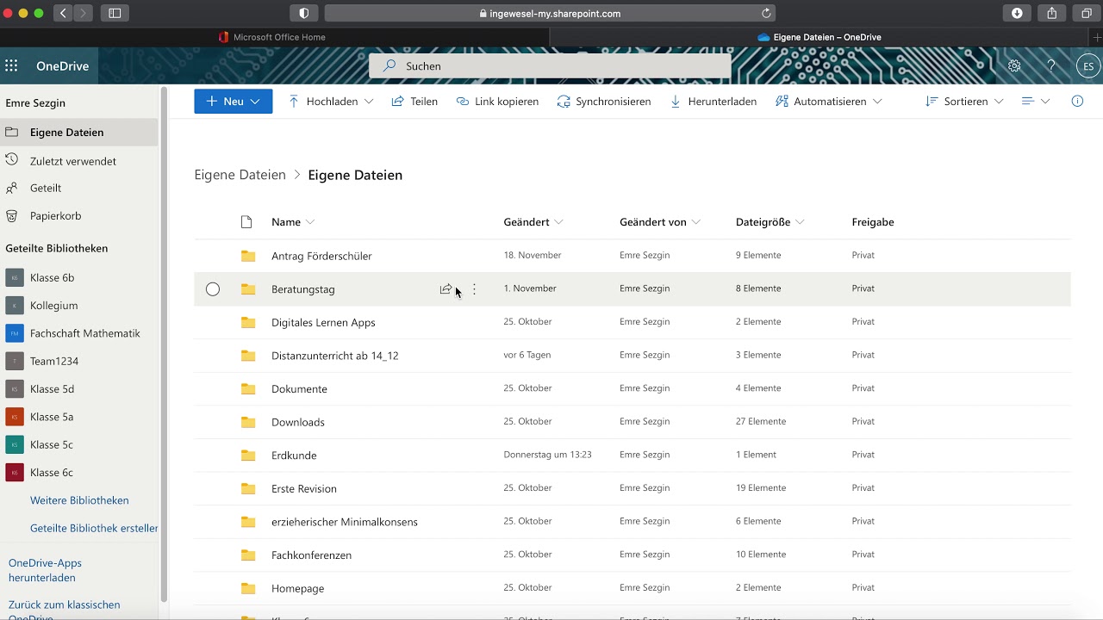Click the Klasse 6c library icon
The image size is (1103, 620).
tap(15, 472)
